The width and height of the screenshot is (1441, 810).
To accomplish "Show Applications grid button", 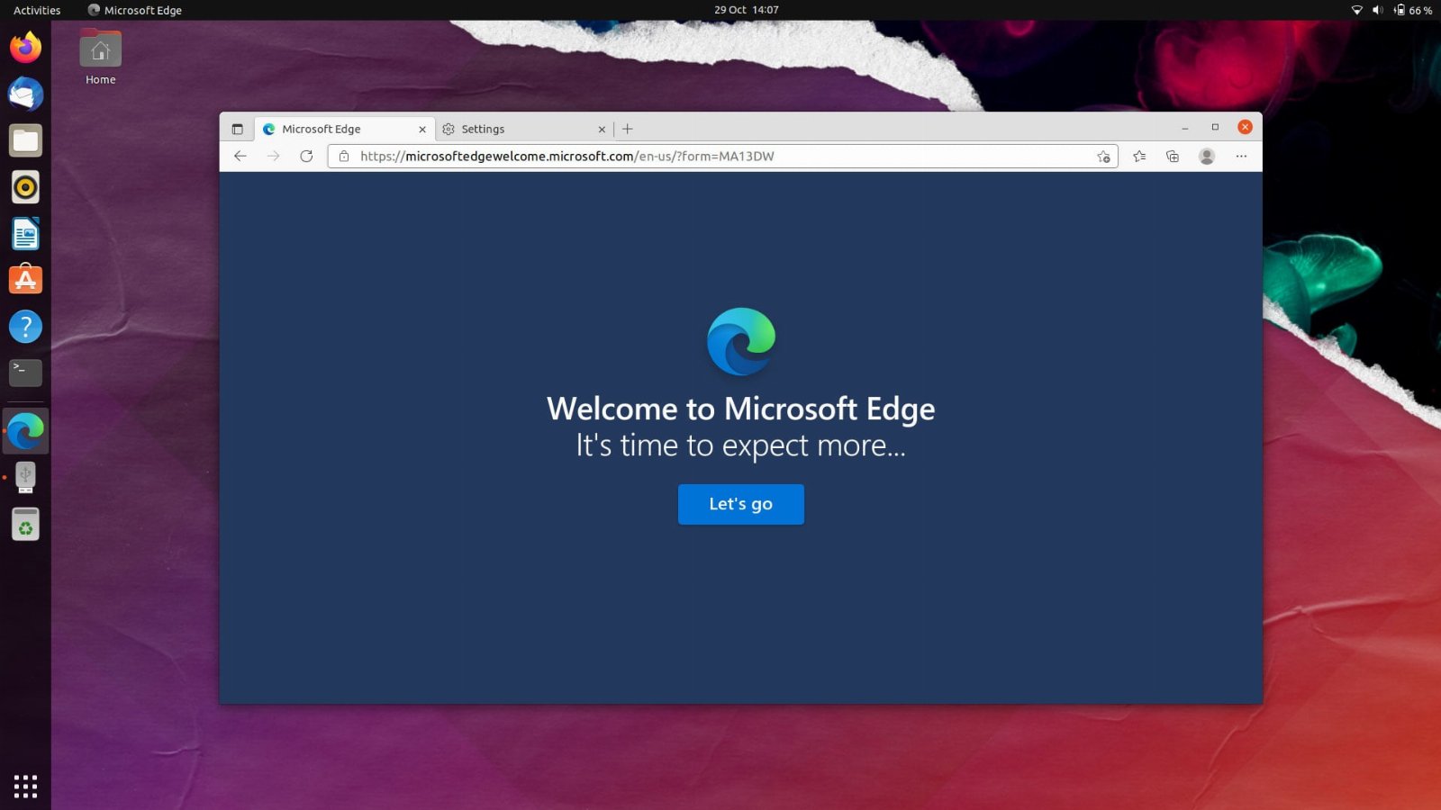I will 25,786.
